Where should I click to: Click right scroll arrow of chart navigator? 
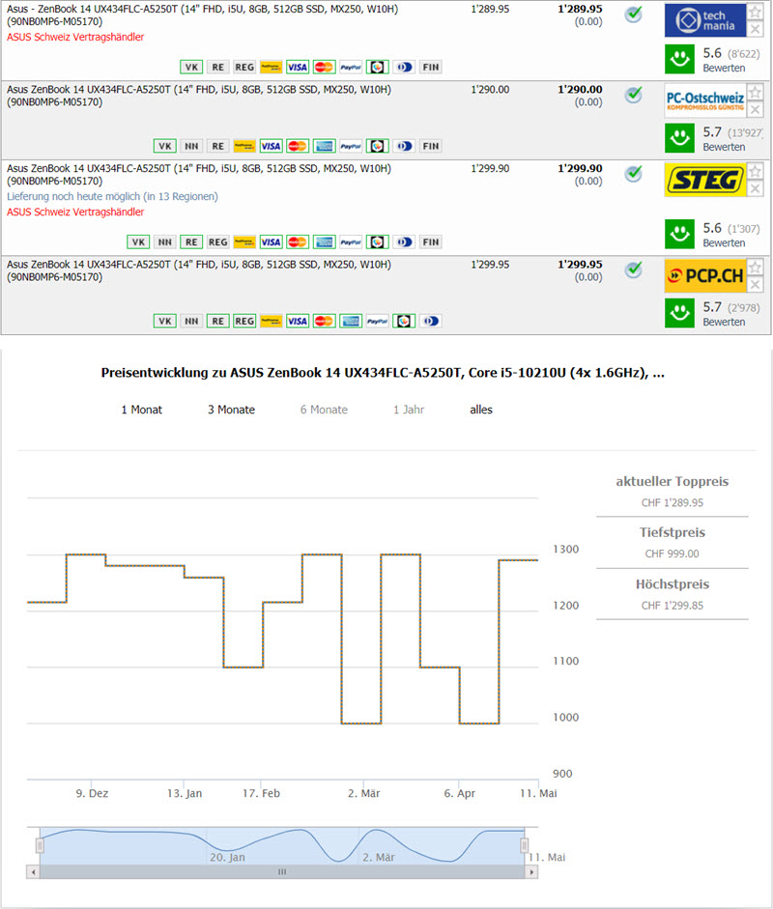click(531, 871)
